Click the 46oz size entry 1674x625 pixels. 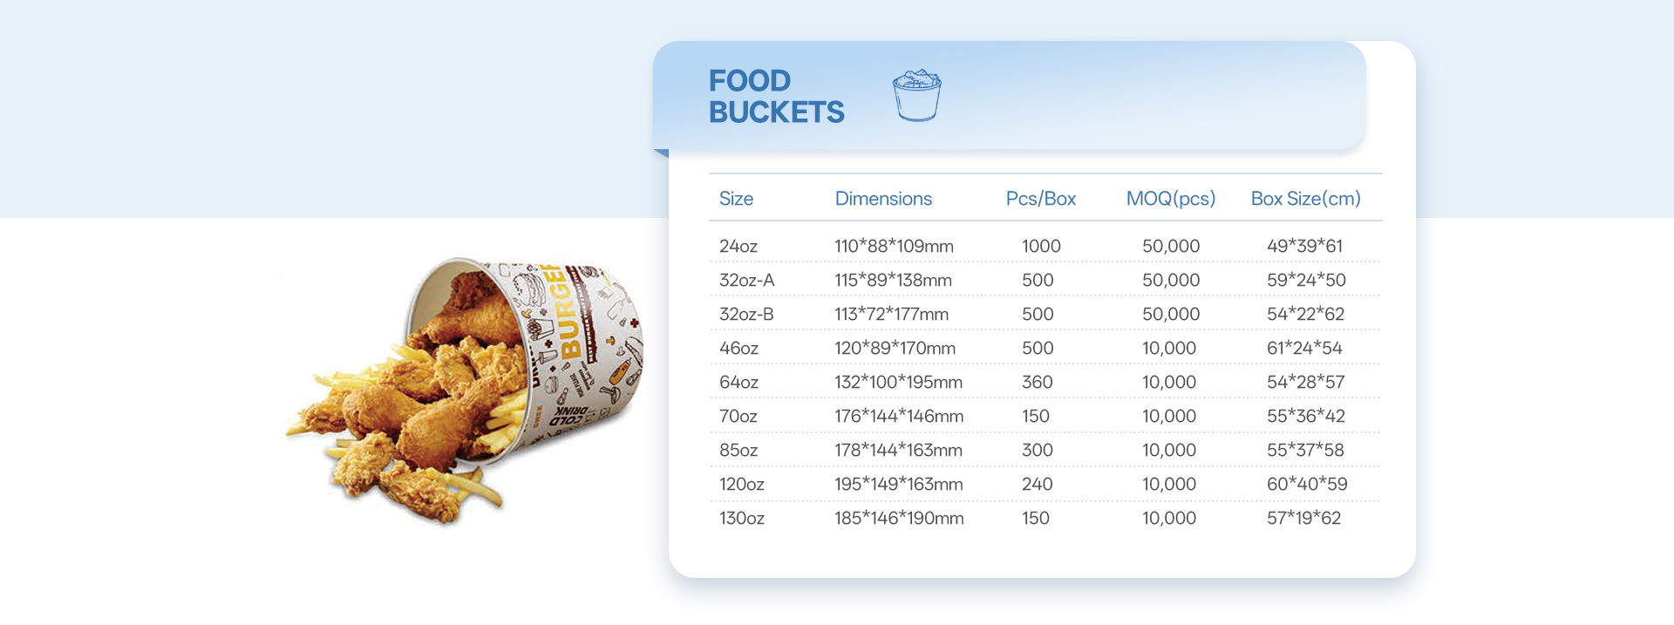738,349
